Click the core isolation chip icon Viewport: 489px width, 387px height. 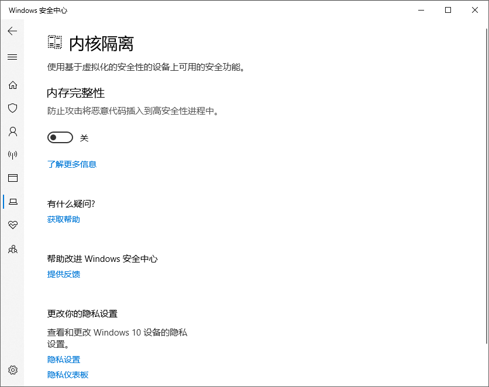(x=54, y=42)
